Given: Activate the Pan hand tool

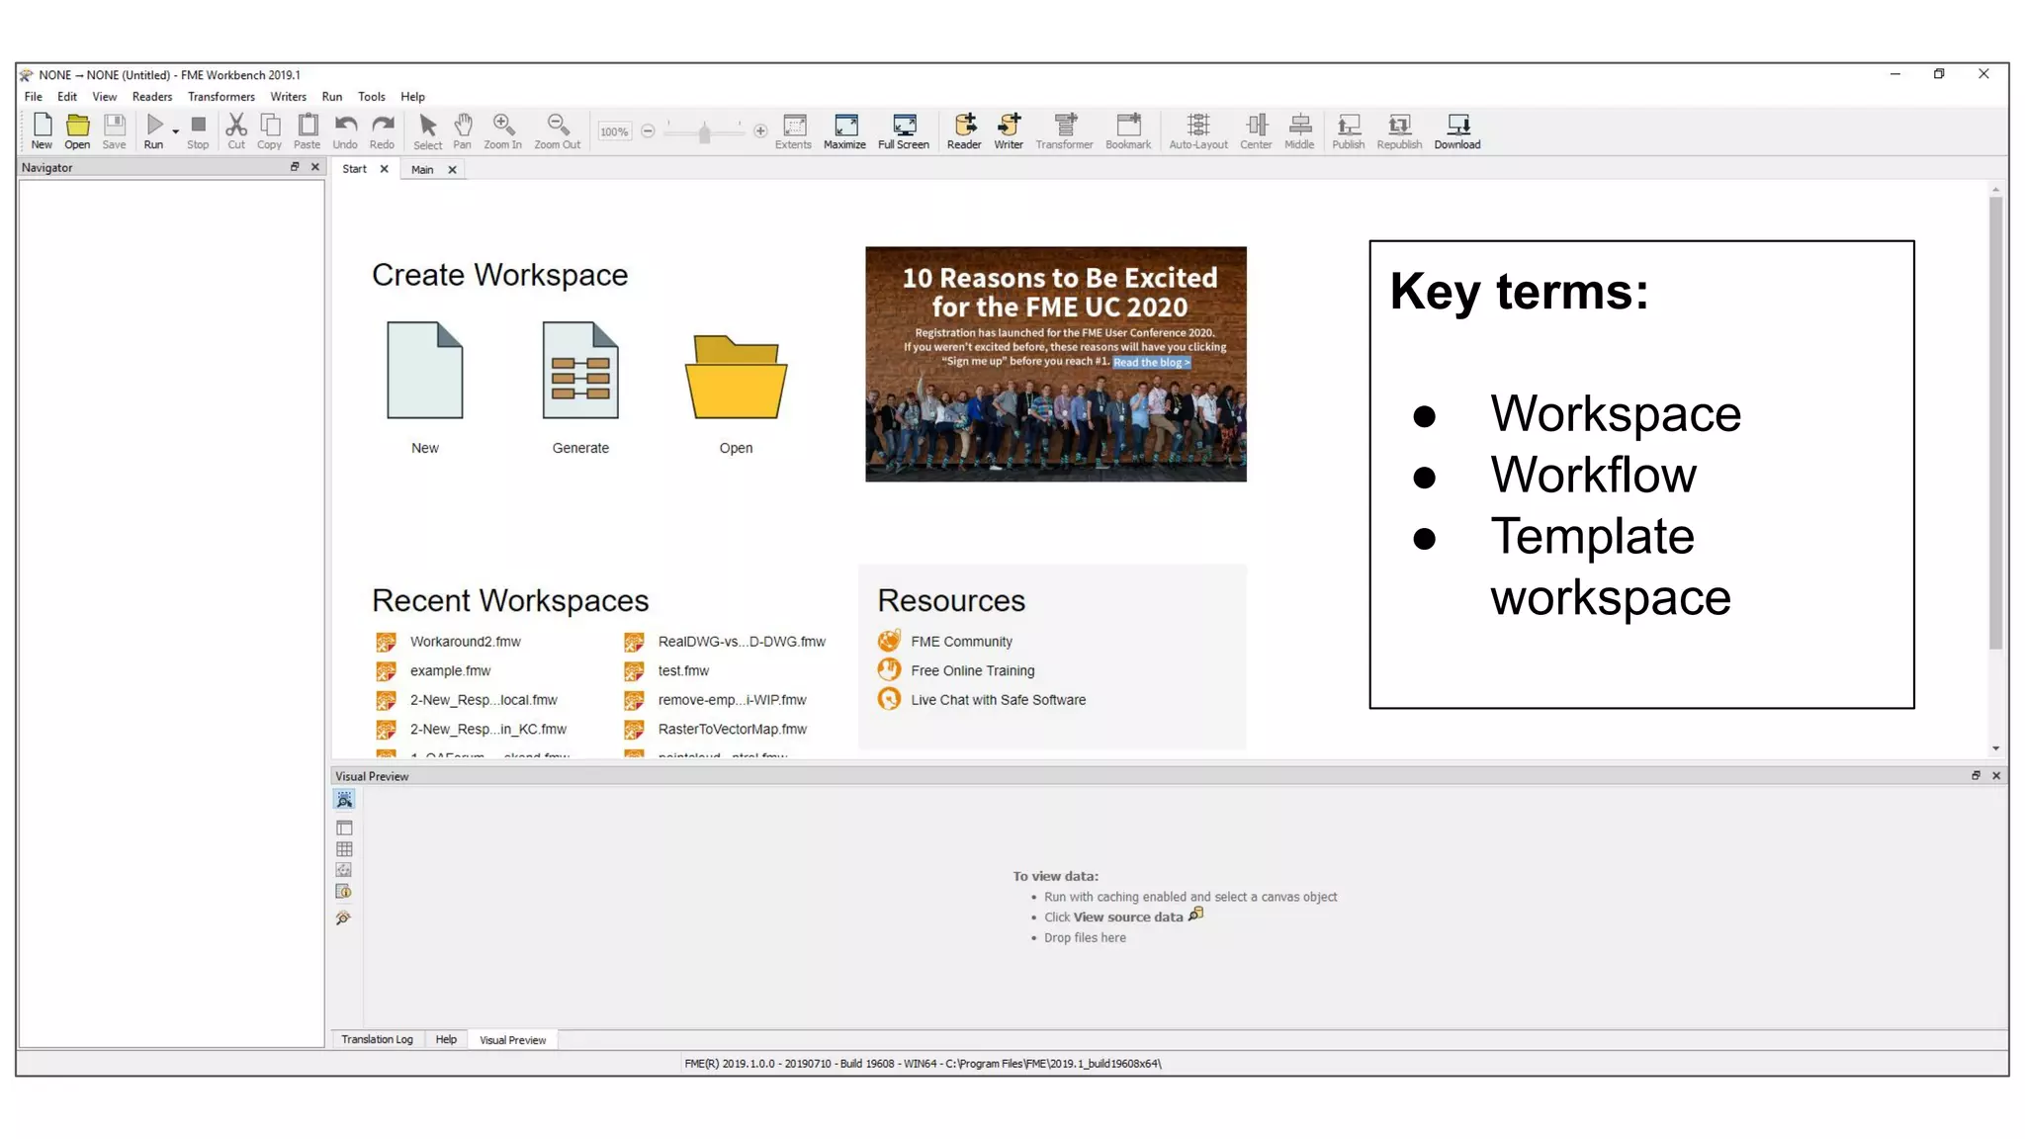Looking at the screenshot, I should click(x=462, y=131).
